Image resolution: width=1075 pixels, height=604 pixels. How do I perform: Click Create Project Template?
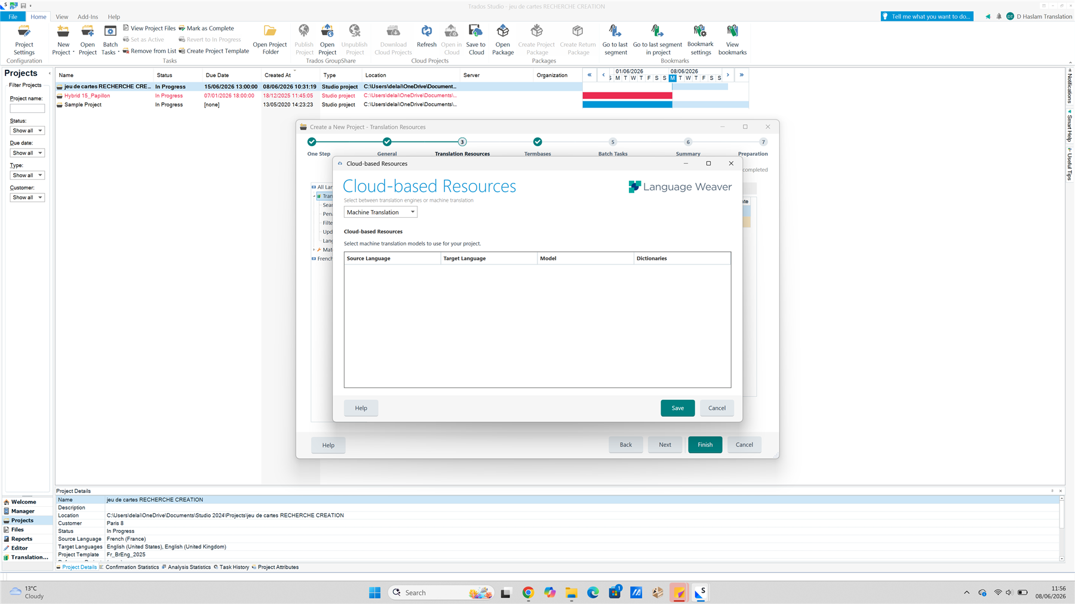tap(214, 51)
